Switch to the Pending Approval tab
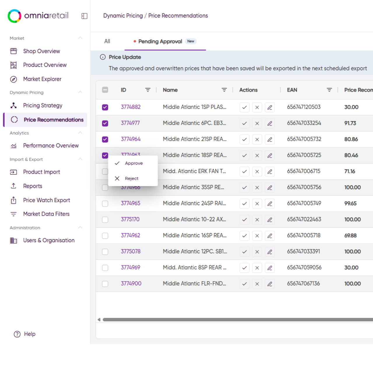373x373 pixels. point(165,41)
